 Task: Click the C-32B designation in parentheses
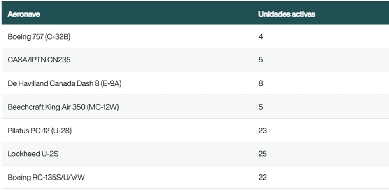58,37
